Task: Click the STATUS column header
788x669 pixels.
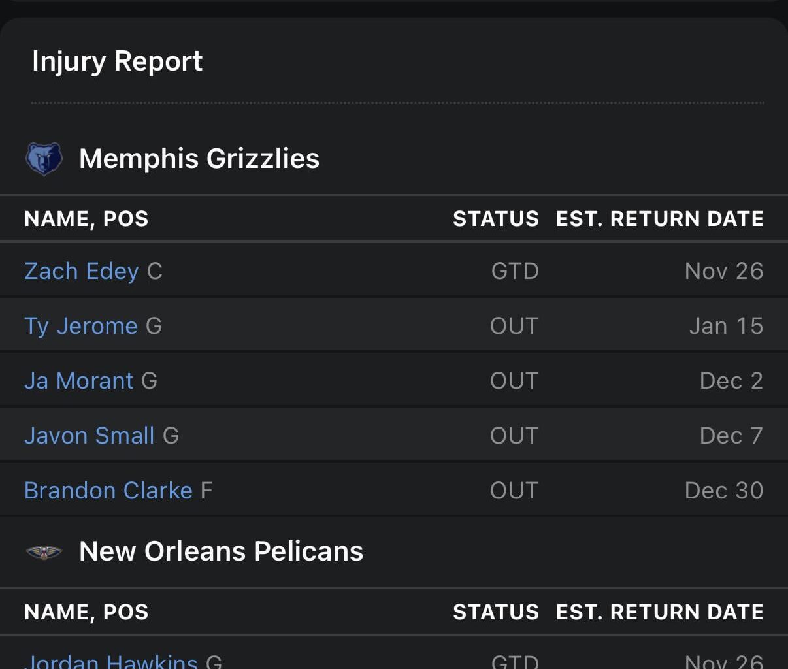Action: tap(496, 219)
